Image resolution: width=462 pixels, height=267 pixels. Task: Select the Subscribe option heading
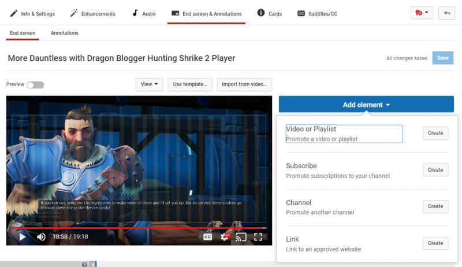pos(301,166)
